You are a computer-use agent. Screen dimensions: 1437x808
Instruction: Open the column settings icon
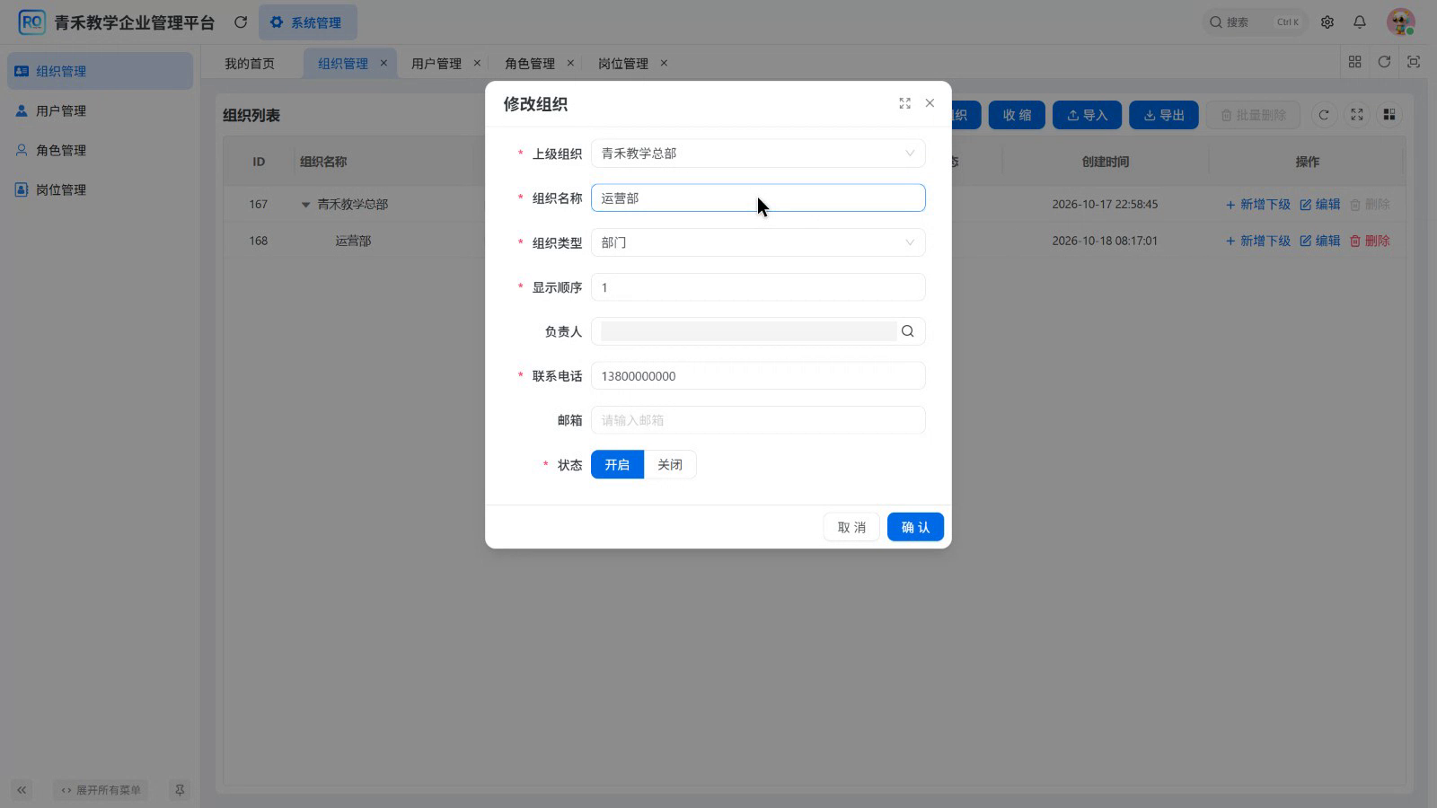1389,115
